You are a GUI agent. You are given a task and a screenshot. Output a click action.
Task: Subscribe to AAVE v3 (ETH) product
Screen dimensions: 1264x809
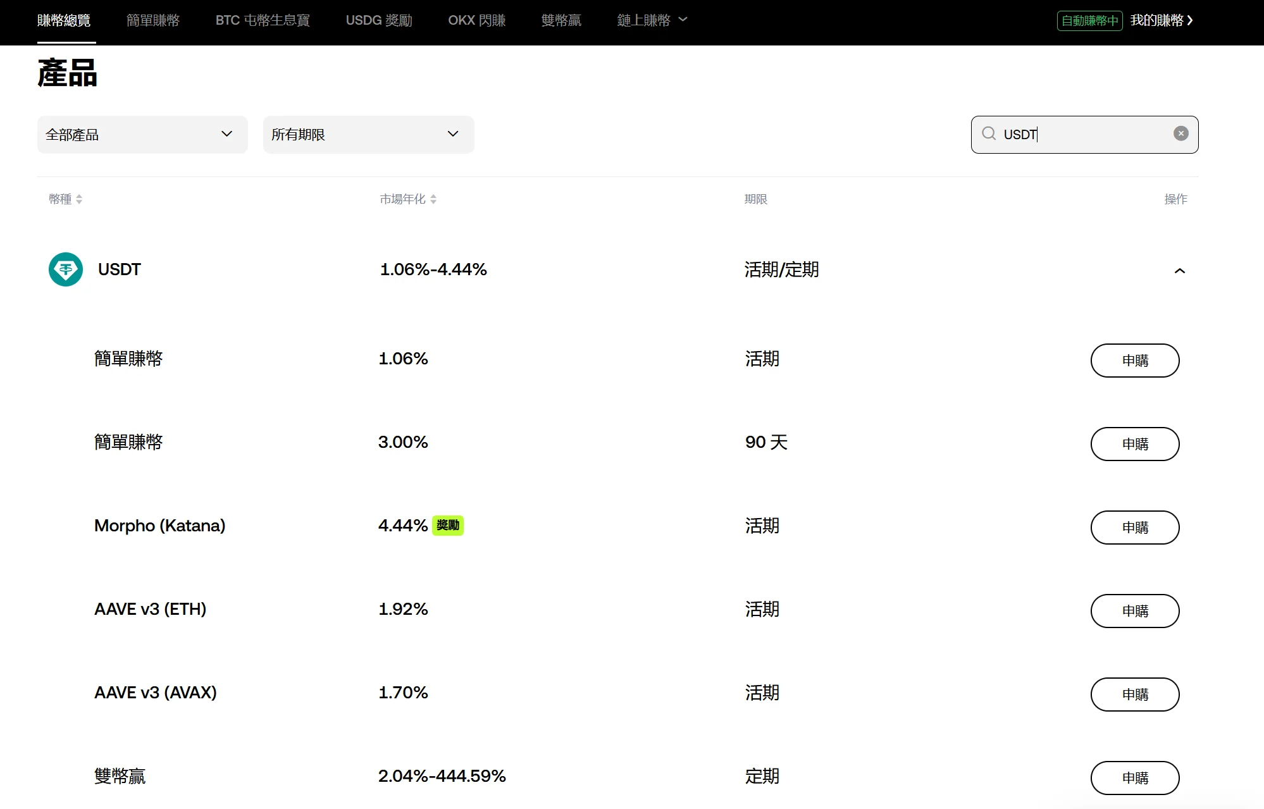(x=1135, y=611)
